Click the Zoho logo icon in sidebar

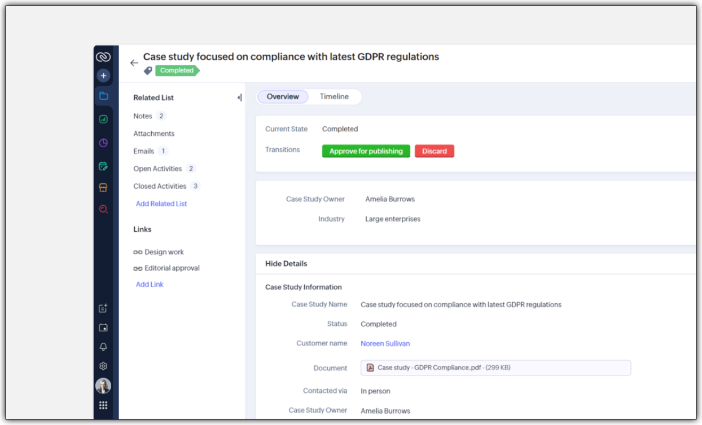pyautogui.click(x=103, y=56)
